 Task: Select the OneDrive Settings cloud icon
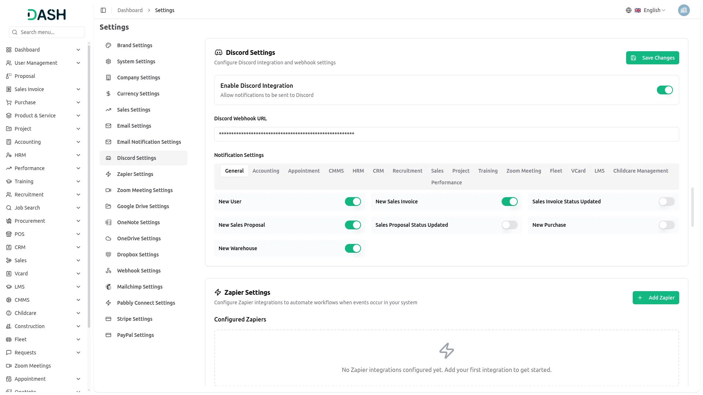108,238
